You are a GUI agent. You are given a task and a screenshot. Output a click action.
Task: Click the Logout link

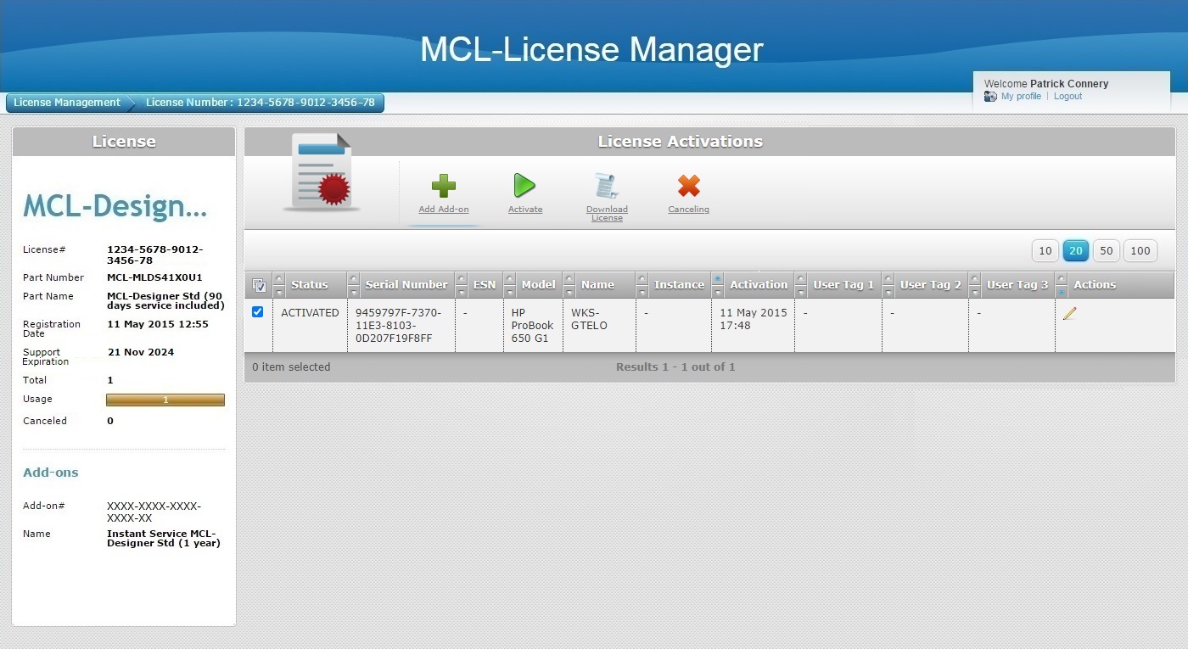point(1068,97)
